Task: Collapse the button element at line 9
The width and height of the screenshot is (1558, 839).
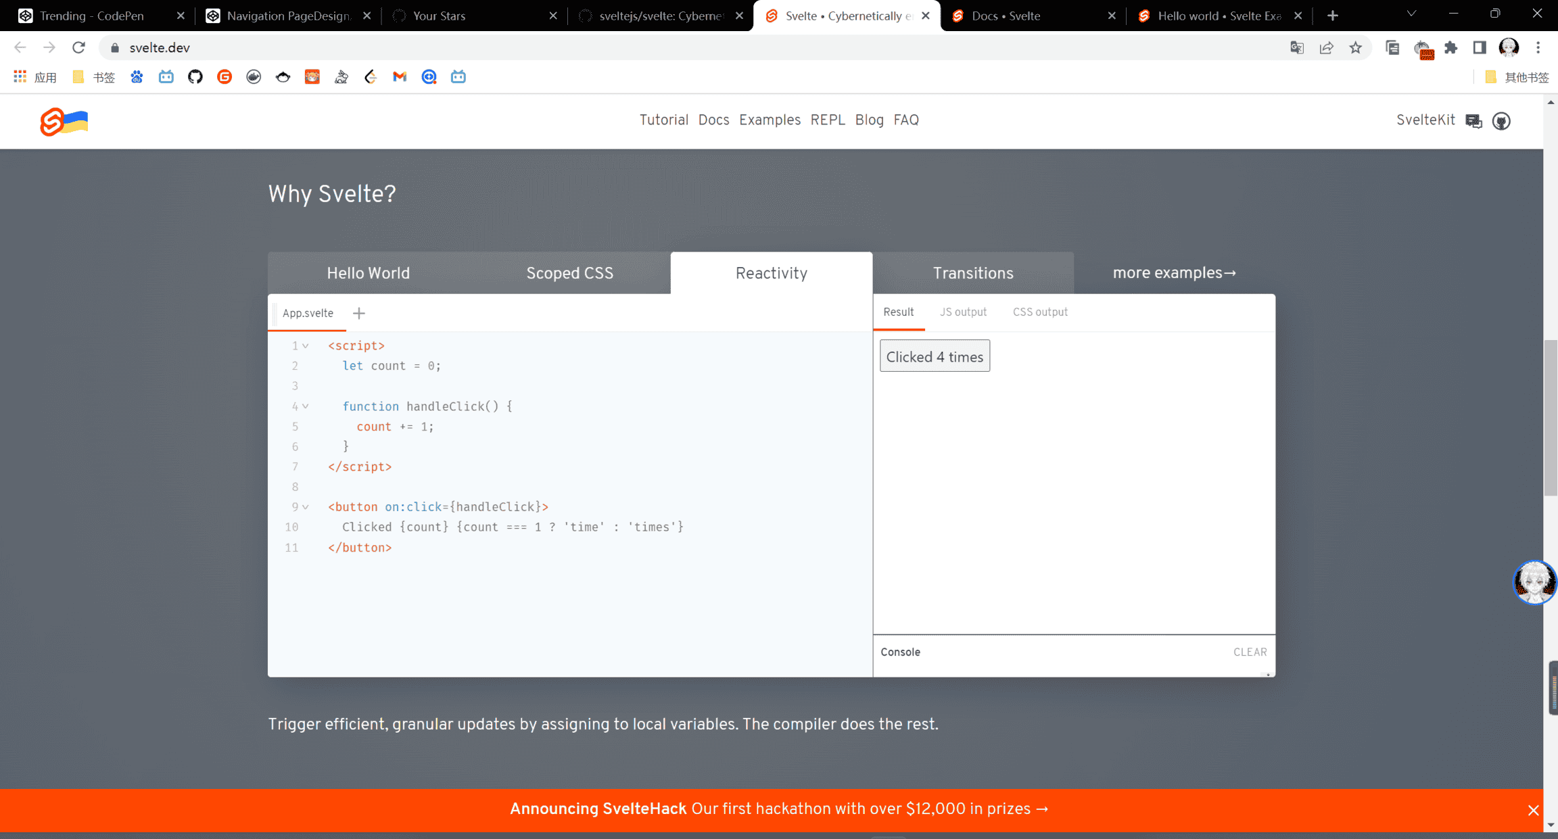Action: [x=306, y=507]
